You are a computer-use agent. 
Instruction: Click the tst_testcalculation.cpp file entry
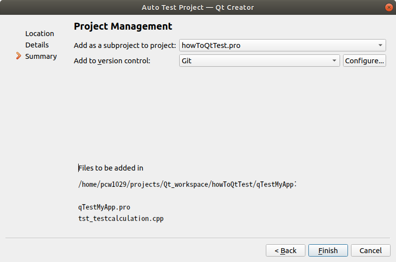121,218
